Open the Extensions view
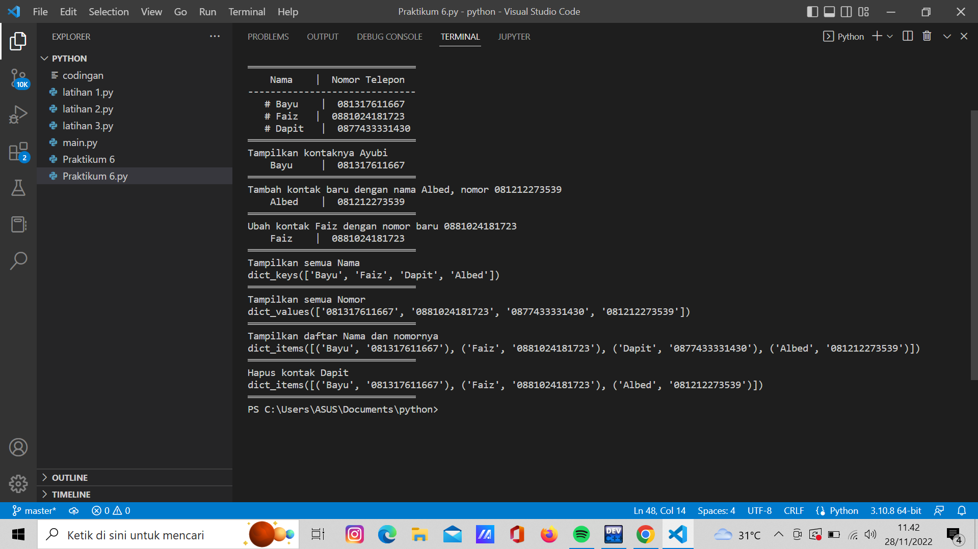The width and height of the screenshot is (978, 549). click(18, 151)
